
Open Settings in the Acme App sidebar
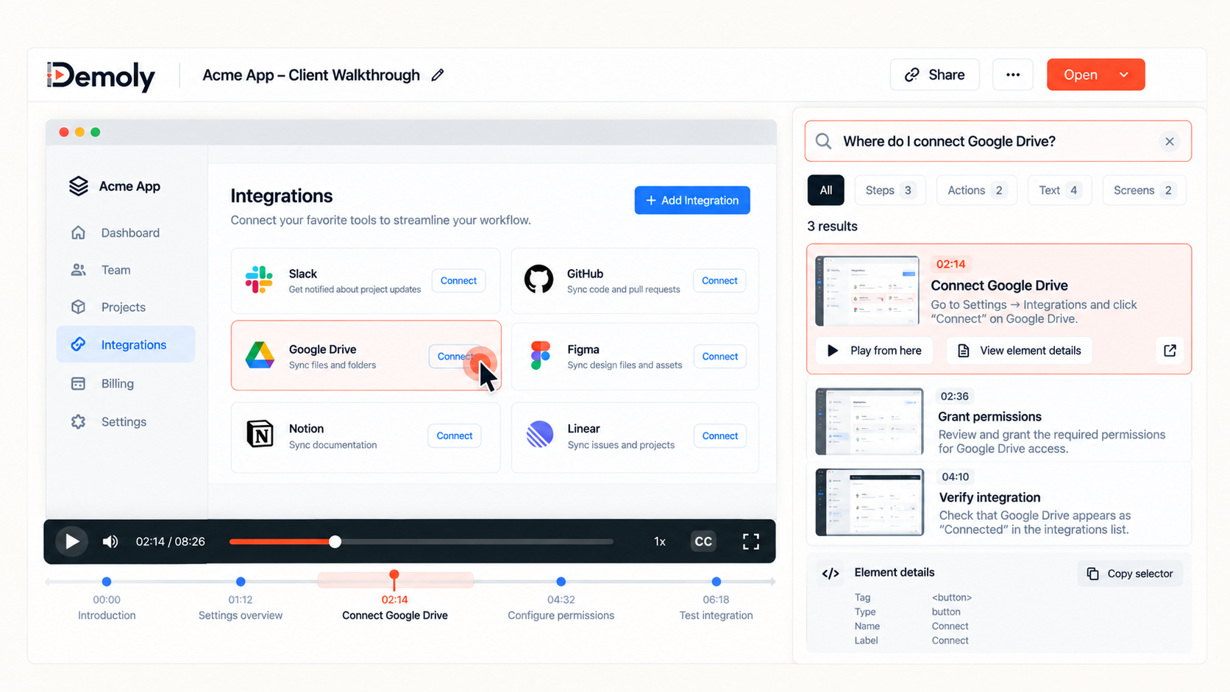[x=126, y=422]
